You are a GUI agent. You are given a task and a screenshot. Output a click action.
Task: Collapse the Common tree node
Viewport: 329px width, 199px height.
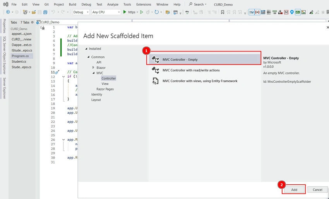tap(89, 57)
